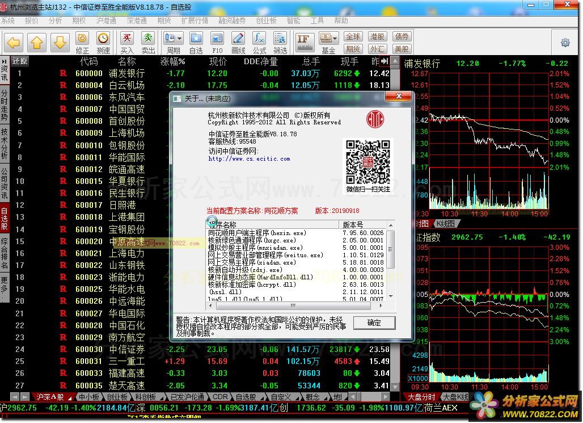Switch to the 中小板 tab
Screen dimensions: 583x423
(x=88, y=397)
